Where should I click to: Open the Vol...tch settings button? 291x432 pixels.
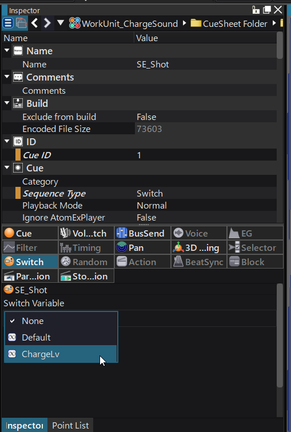(86, 233)
